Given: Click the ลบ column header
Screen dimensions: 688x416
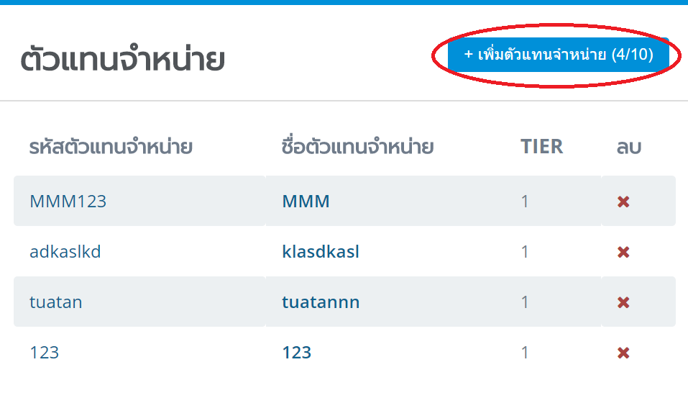Looking at the screenshot, I should click(x=629, y=147).
